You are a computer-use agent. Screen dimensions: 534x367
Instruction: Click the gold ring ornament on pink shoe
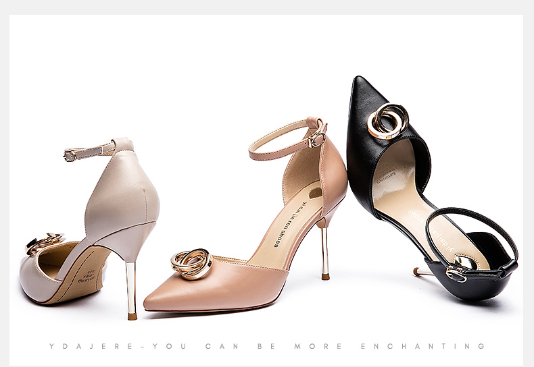(x=192, y=264)
